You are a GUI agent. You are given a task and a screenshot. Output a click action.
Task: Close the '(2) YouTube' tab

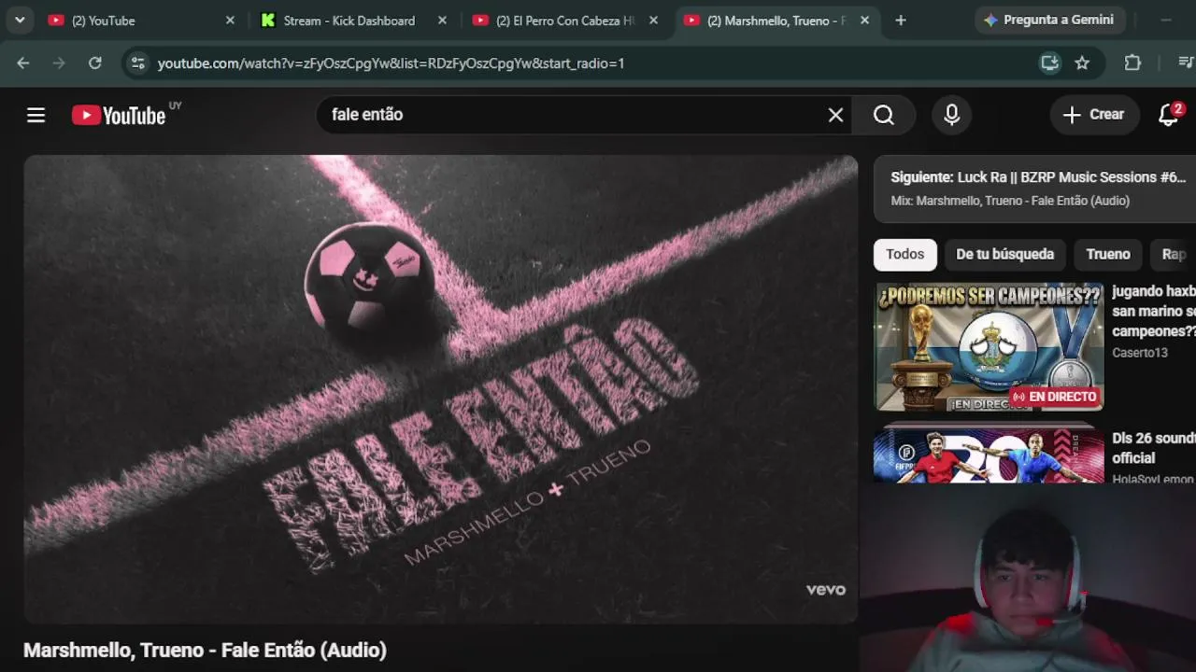tap(230, 21)
